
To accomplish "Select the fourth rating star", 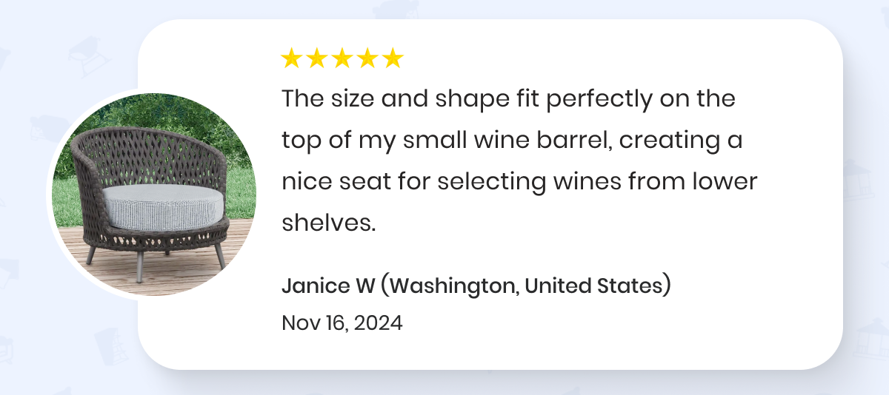I will (x=367, y=58).
